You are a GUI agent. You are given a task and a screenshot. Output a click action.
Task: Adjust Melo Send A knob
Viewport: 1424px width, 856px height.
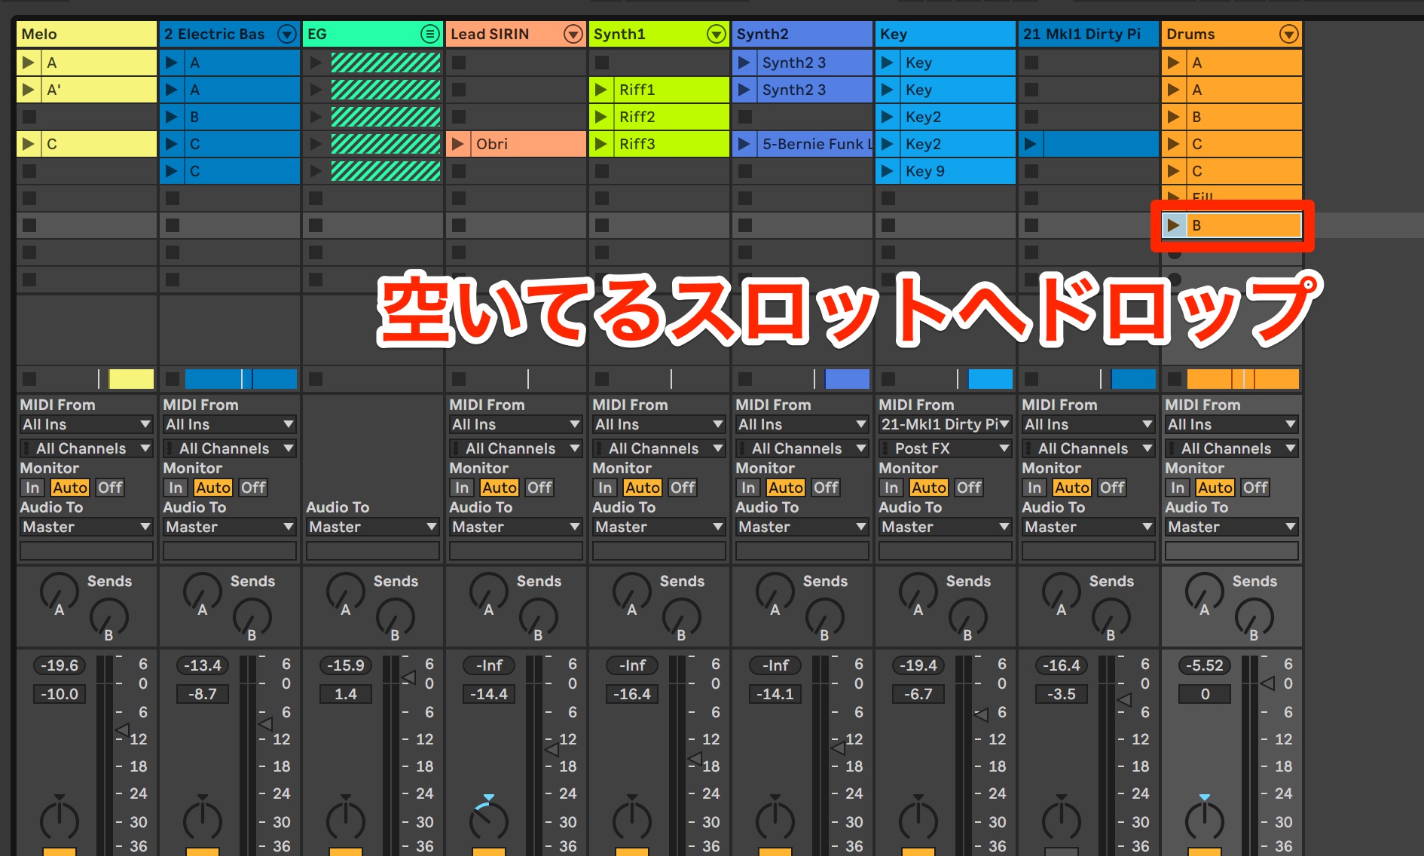59,592
